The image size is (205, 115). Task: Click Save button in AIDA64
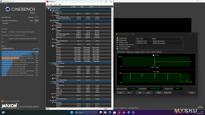pyautogui.click(x=148, y=93)
